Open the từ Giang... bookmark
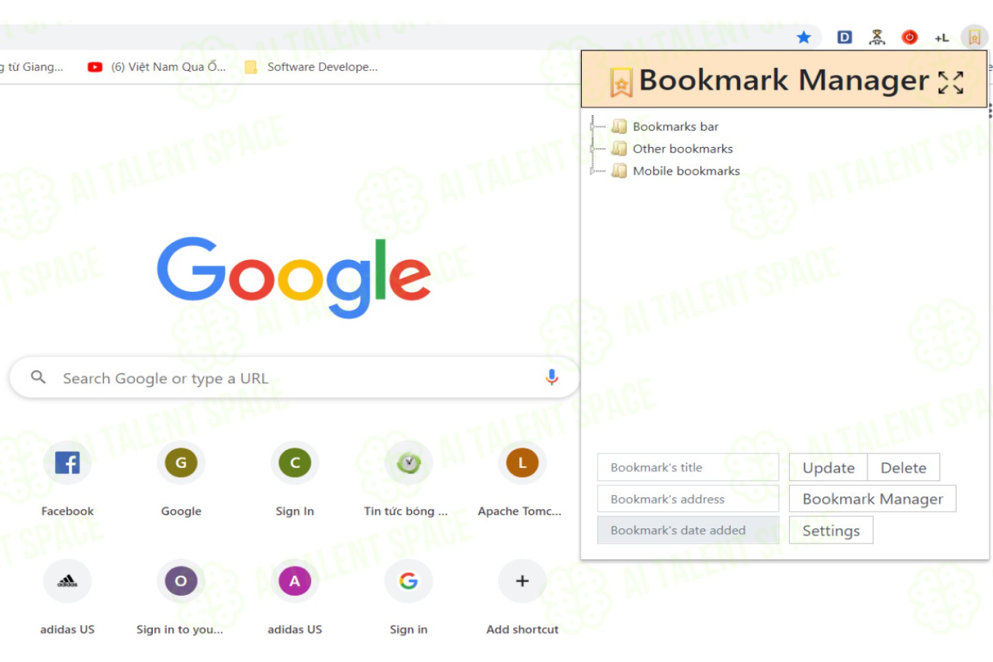 click(31, 67)
